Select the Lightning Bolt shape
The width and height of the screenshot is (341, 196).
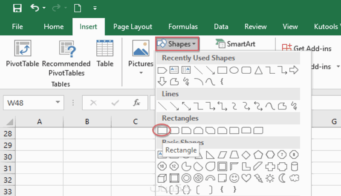pos(258,177)
